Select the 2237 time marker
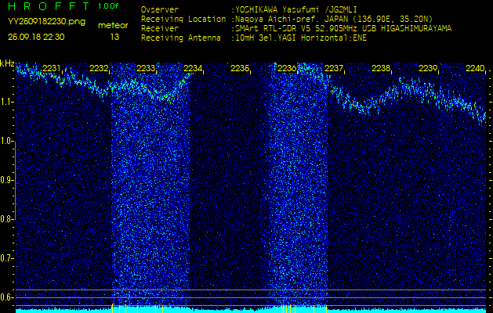 334,69
